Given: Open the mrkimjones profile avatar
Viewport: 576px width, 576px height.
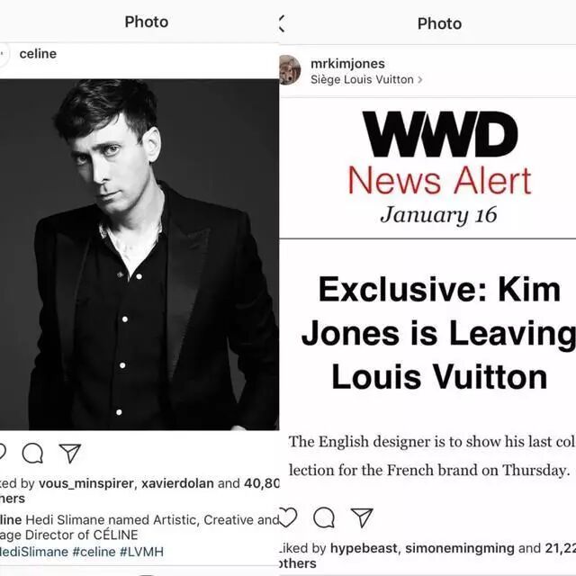Looking at the screenshot, I should [x=290, y=70].
